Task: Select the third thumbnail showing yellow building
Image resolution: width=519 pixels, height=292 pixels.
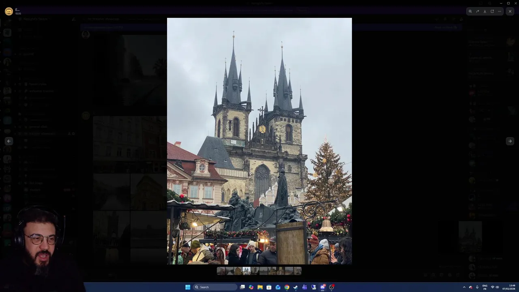Action: pos(238,271)
